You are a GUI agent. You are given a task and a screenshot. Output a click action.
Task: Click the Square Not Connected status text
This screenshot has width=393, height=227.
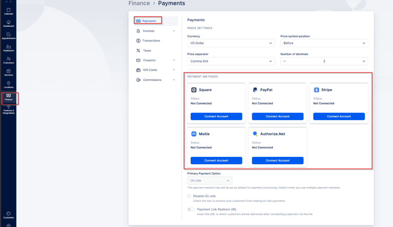point(201,103)
